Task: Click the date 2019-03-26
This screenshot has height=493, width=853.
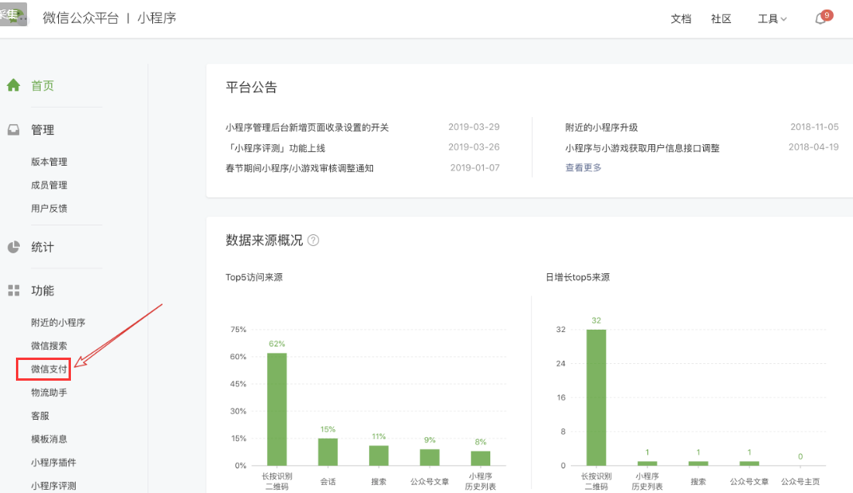Action: 474,147
